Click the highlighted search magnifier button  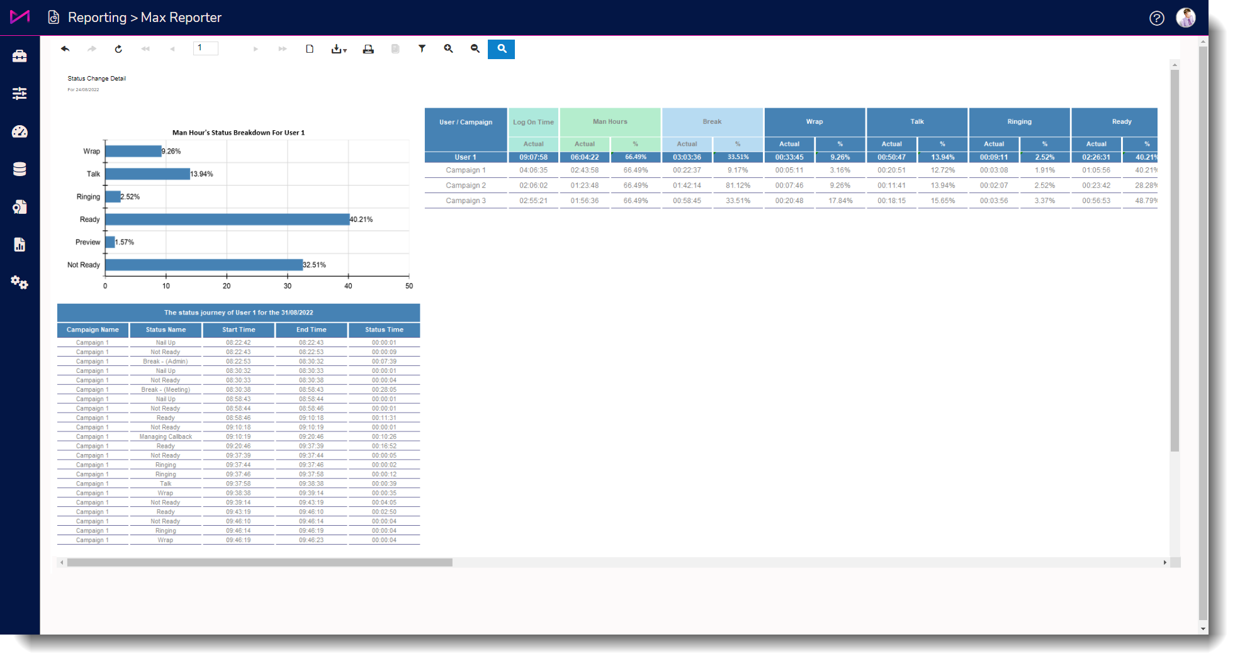click(x=502, y=49)
